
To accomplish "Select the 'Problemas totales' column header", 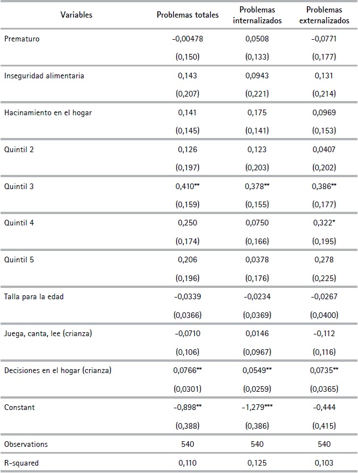I will click(188, 15).
